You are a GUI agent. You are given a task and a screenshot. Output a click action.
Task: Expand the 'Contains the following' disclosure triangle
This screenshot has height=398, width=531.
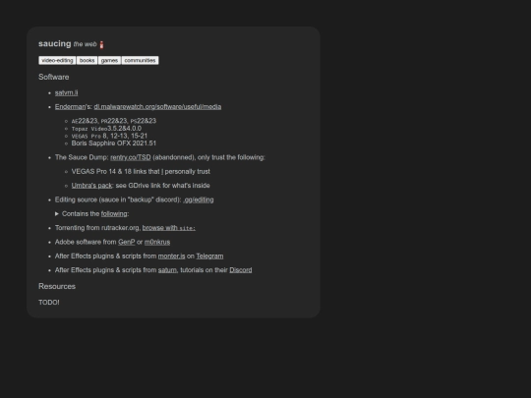click(57, 214)
